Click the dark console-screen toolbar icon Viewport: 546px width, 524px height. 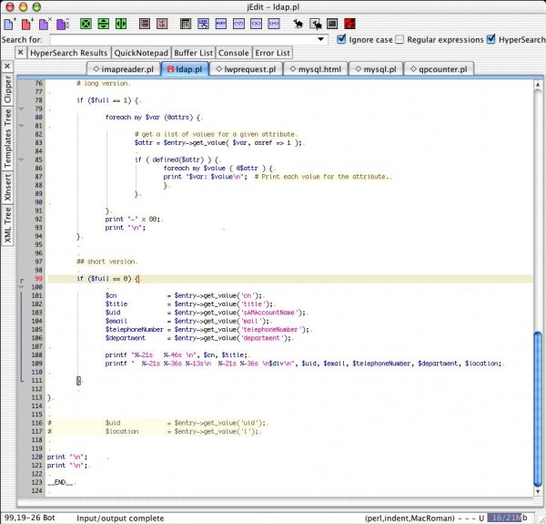[332, 24]
